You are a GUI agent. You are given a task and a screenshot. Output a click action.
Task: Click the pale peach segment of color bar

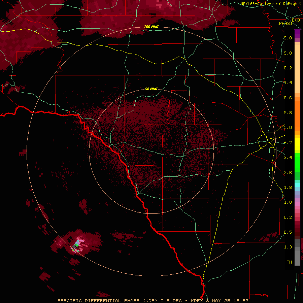click(297, 69)
